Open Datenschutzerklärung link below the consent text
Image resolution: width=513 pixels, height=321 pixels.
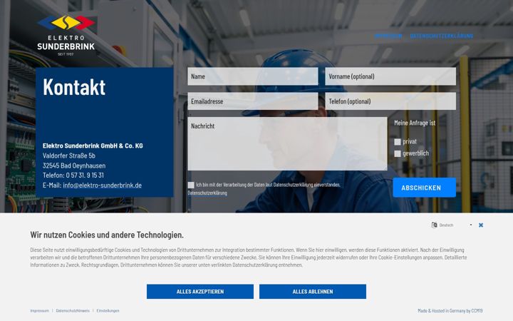[207, 193]
